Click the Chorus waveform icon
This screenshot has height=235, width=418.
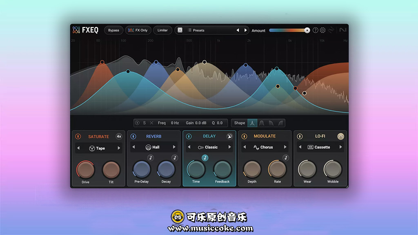(256, 147)
